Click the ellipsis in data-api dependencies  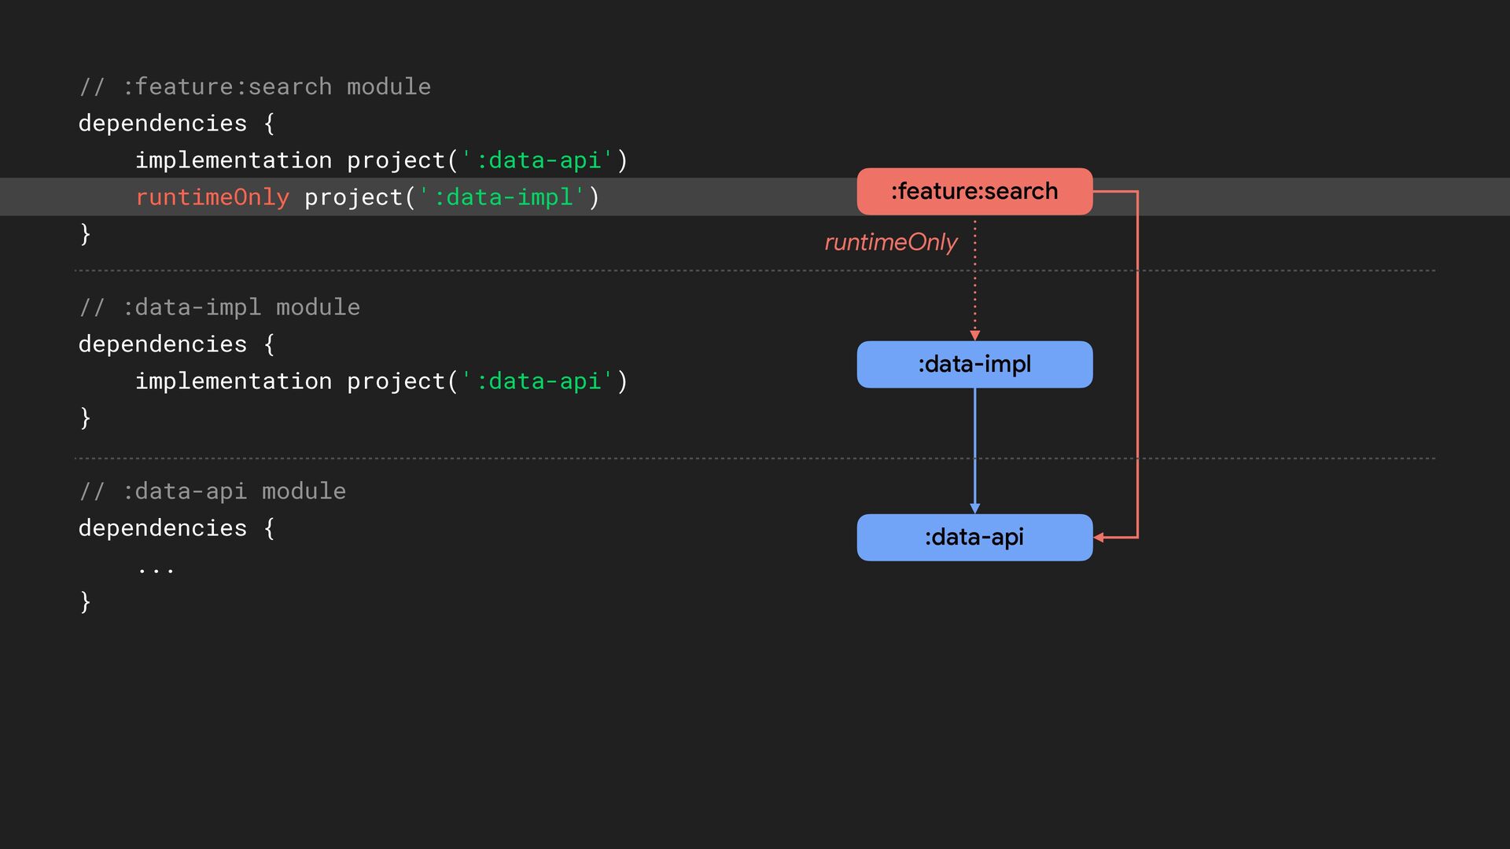(156, 569)
